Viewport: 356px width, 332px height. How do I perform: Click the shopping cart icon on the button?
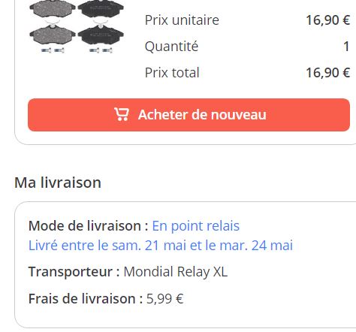click(x=122, y=114)
